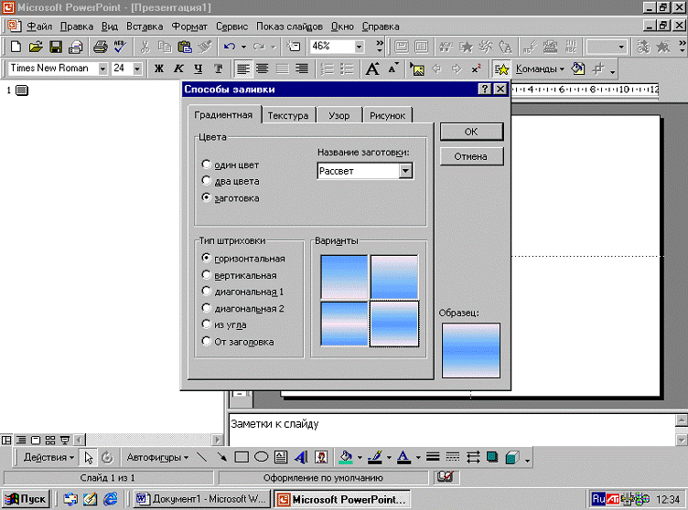The image size is (688, 510).
Task: Expand the zoom percentage dropdown
Action: pos(358,47)
